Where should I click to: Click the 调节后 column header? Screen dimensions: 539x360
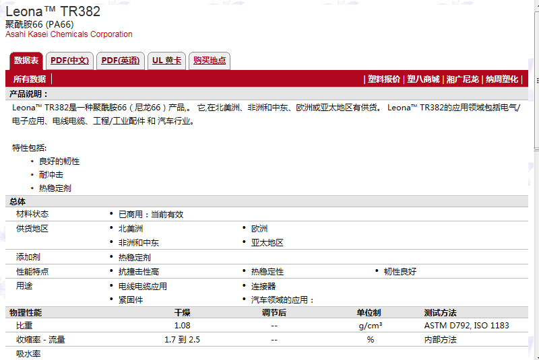(x=274, y=313)
